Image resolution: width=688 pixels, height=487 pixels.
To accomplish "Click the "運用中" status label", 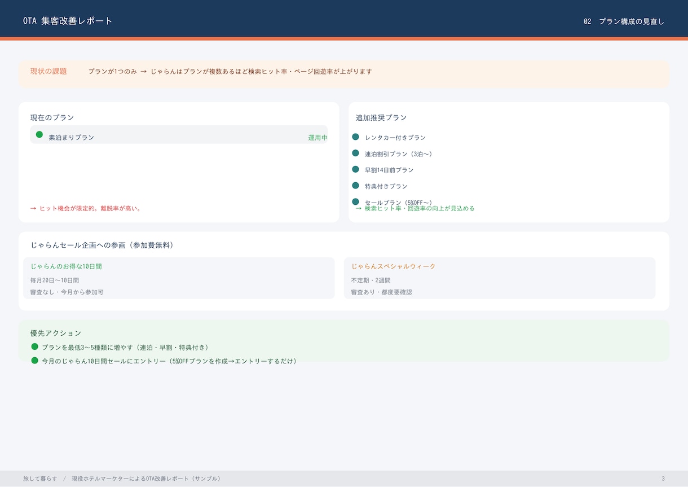I will (x=317, y=138).
